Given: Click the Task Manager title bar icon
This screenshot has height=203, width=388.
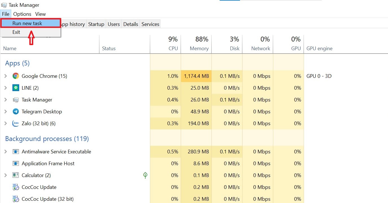Looking at the screenshot, I should [4, 5].
